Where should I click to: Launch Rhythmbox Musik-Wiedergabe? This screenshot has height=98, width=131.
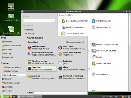72,54
